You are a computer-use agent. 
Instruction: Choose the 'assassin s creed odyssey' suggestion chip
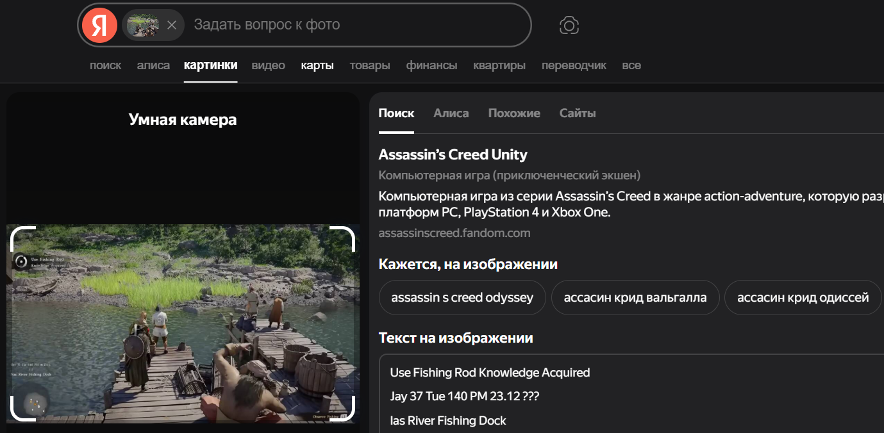click(x=462, y=298)
